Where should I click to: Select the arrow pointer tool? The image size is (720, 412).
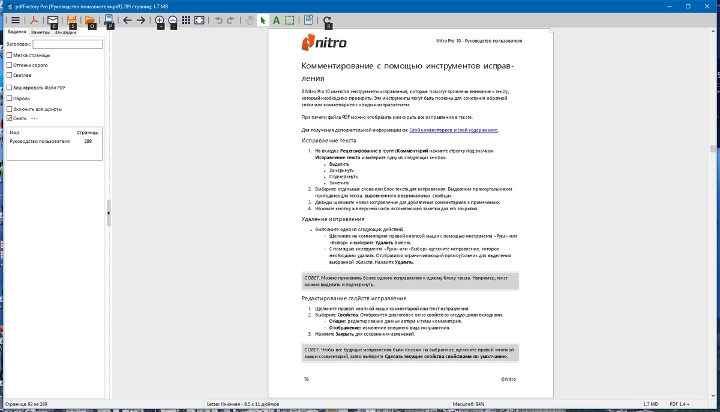click(263, 20)
